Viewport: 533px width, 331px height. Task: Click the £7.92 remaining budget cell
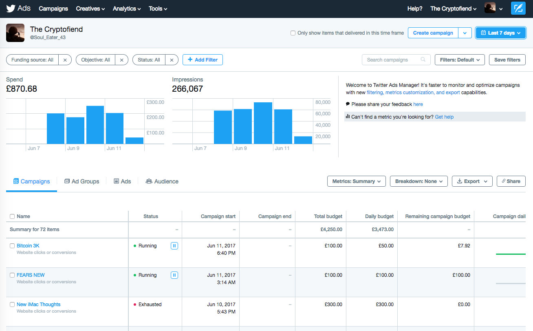[464, 246]
